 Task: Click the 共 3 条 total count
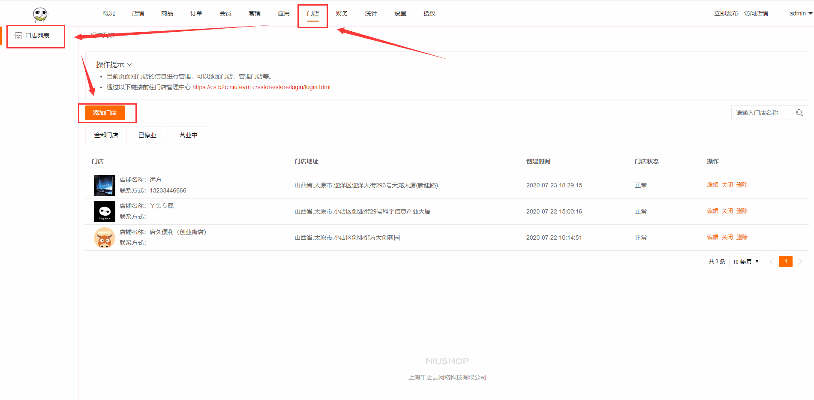coord(717,262)
